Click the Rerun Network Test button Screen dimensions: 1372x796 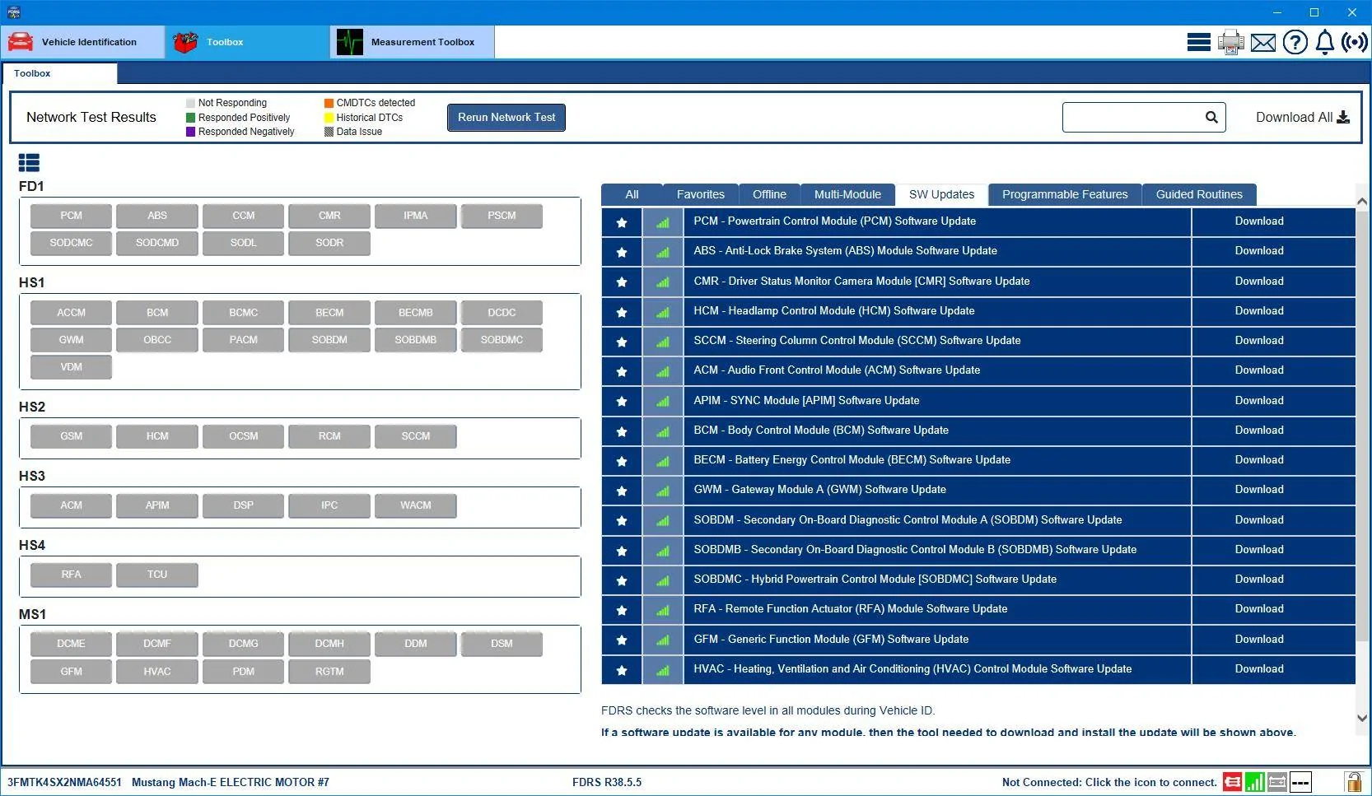[x=506, y=118]
